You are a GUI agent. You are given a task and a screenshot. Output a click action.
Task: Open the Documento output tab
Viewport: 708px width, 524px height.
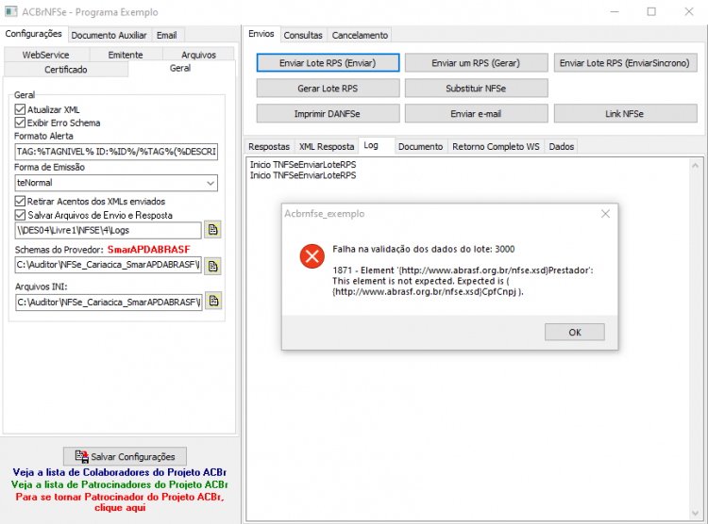tap(420, 147)
